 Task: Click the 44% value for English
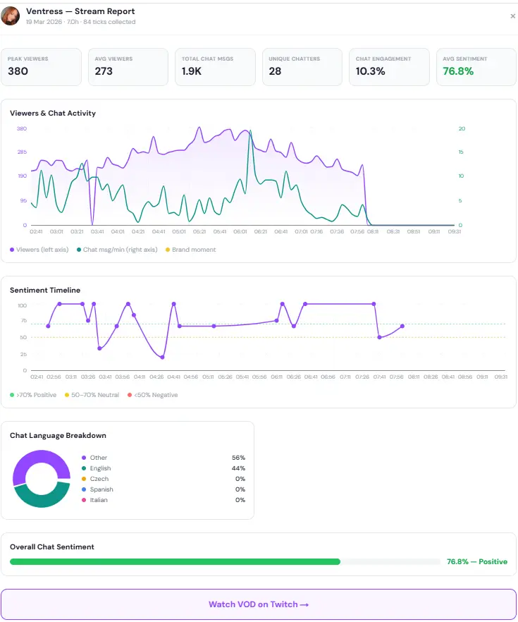click(x=239, y=468)
